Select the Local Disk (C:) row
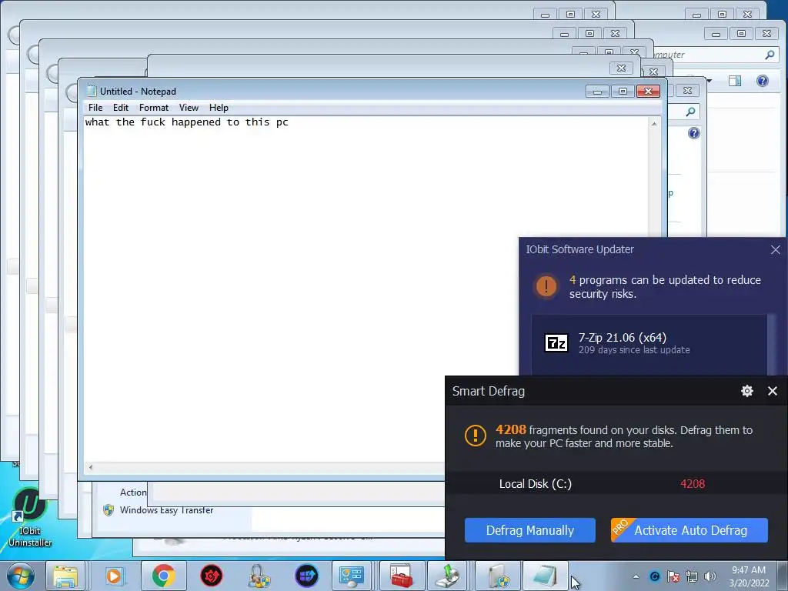Image resolution: width=788 pixels, height=591 pixels. (616, 484)
